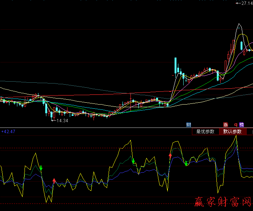
Task: Switch to 最优参数 tab
Action: pyautogui.click(x=205, y=132)
